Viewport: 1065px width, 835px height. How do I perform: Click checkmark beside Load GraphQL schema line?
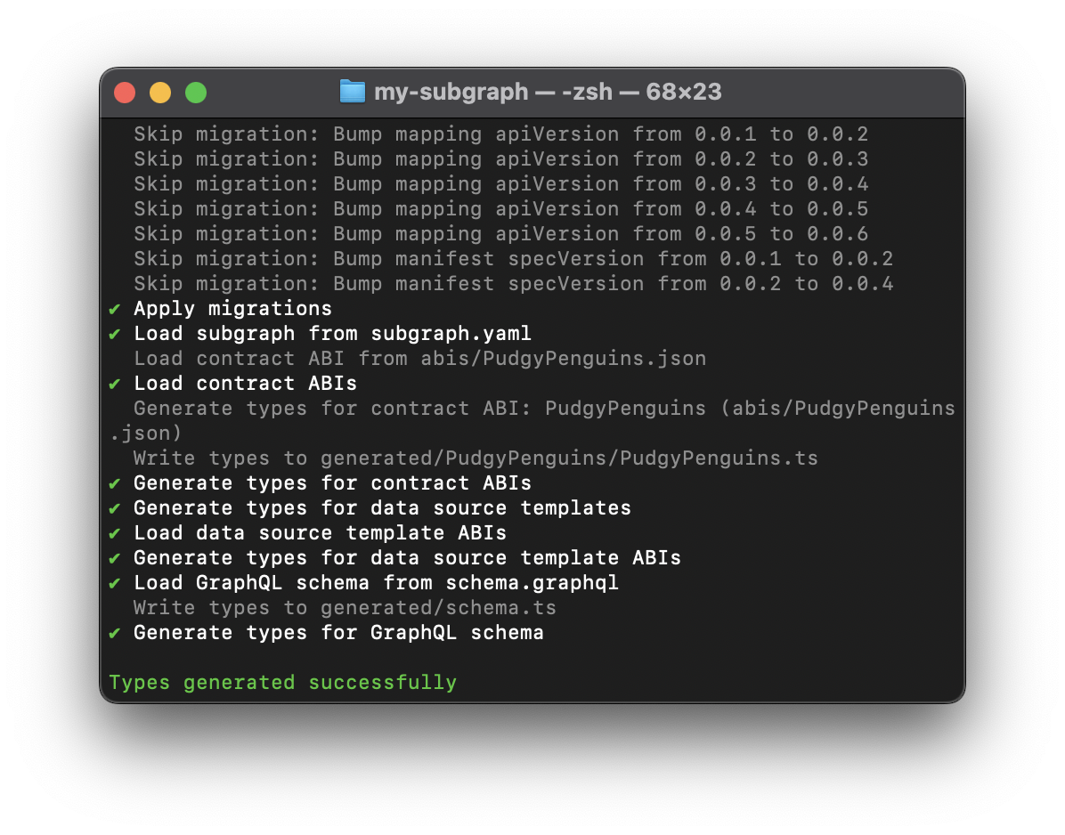tap(115, 583)
